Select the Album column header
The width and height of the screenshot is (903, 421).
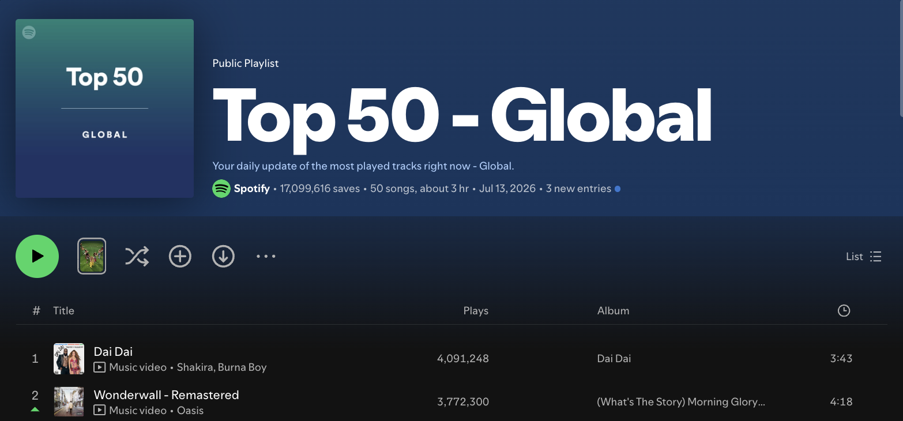613,311
